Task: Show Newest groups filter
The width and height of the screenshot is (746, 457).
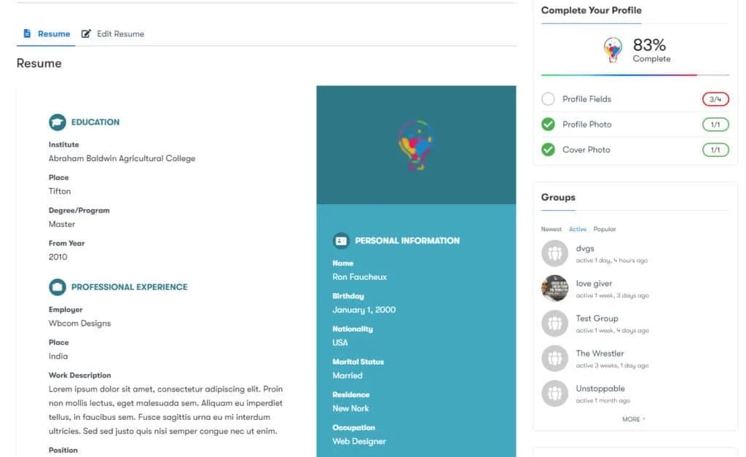Action: [551, 230]
